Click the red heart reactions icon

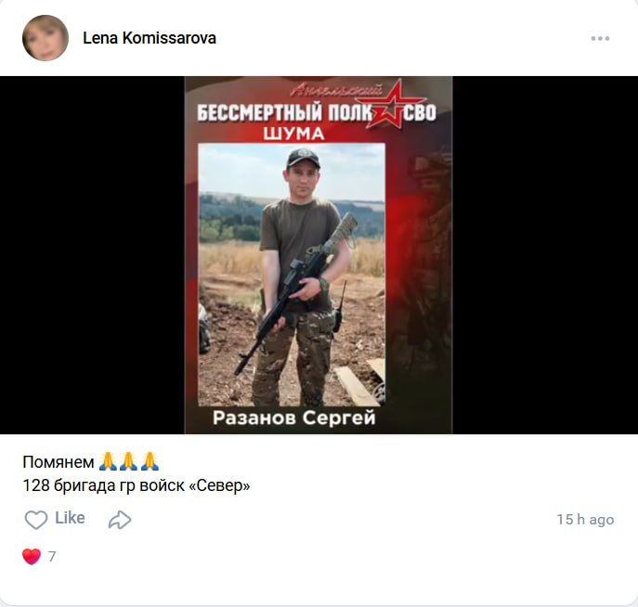click(x=32, y=556)
